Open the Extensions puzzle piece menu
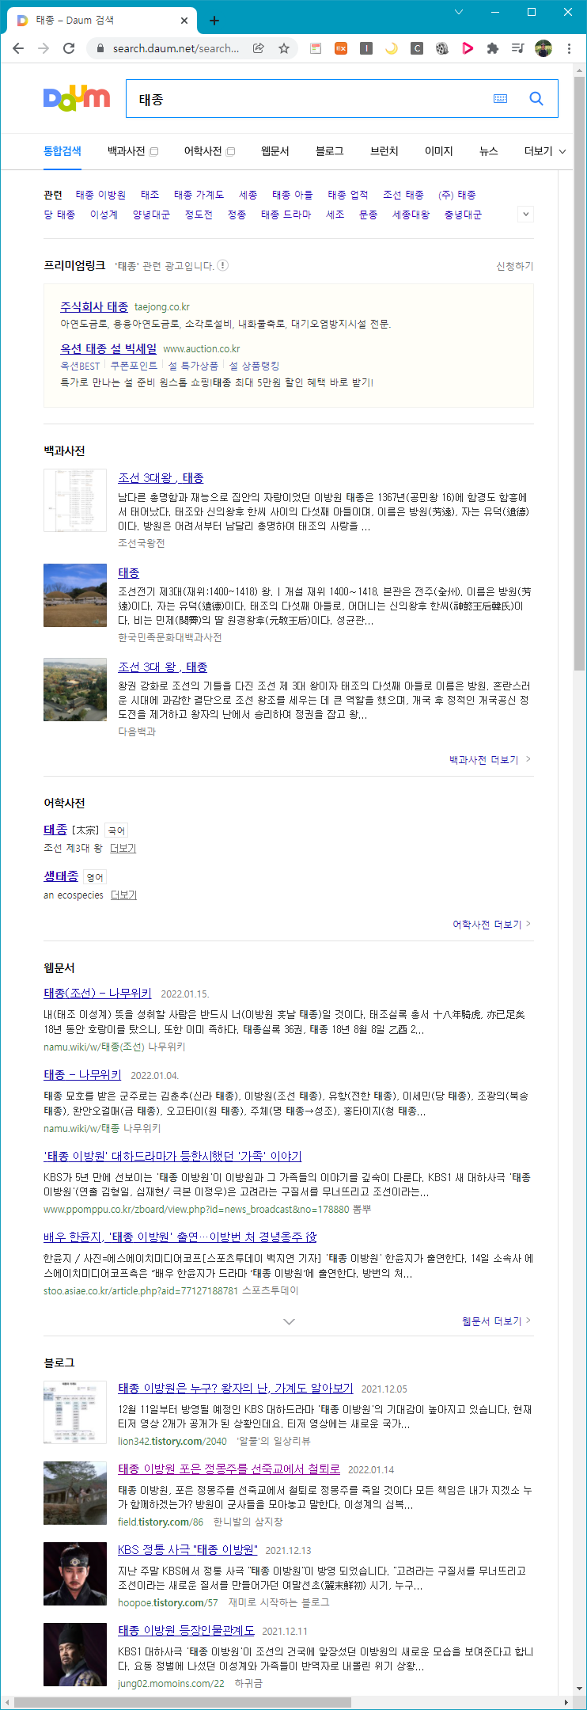The height and width of the screenshot is (1710, 587). pos(493,48)
